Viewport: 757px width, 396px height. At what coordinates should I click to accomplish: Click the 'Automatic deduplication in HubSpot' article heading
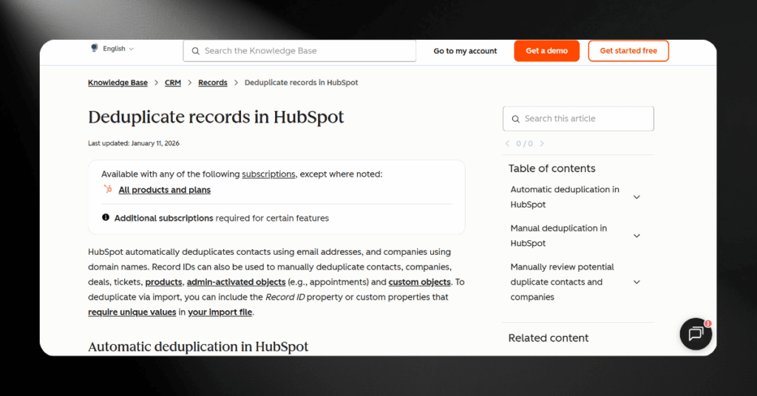[x=198, y=346]
